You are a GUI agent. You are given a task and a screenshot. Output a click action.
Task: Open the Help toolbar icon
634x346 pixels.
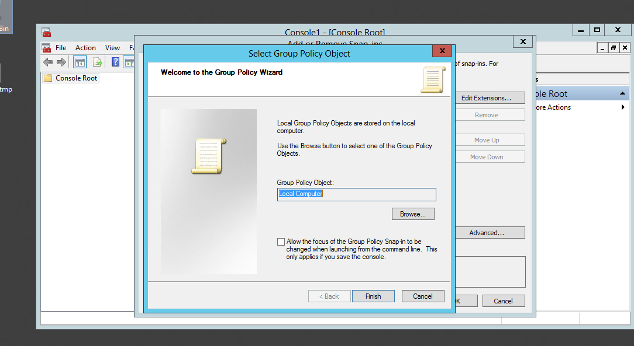tap(115, 62)
